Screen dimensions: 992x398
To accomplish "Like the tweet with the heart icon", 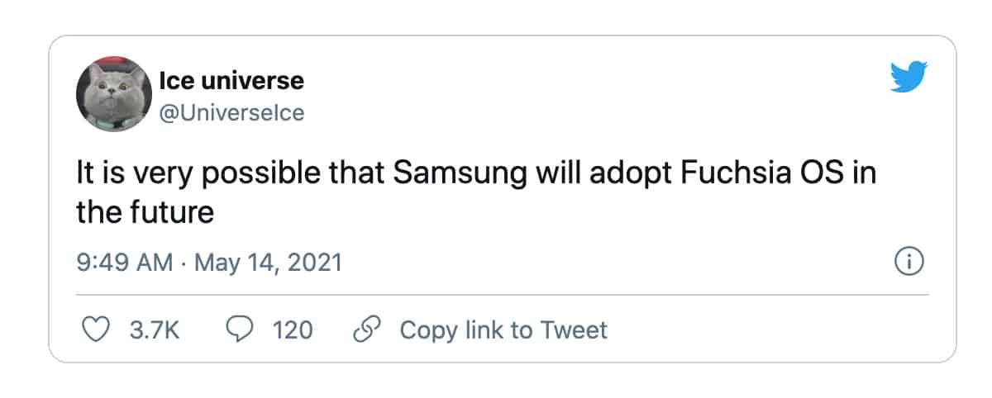I will tap(98, 330).
